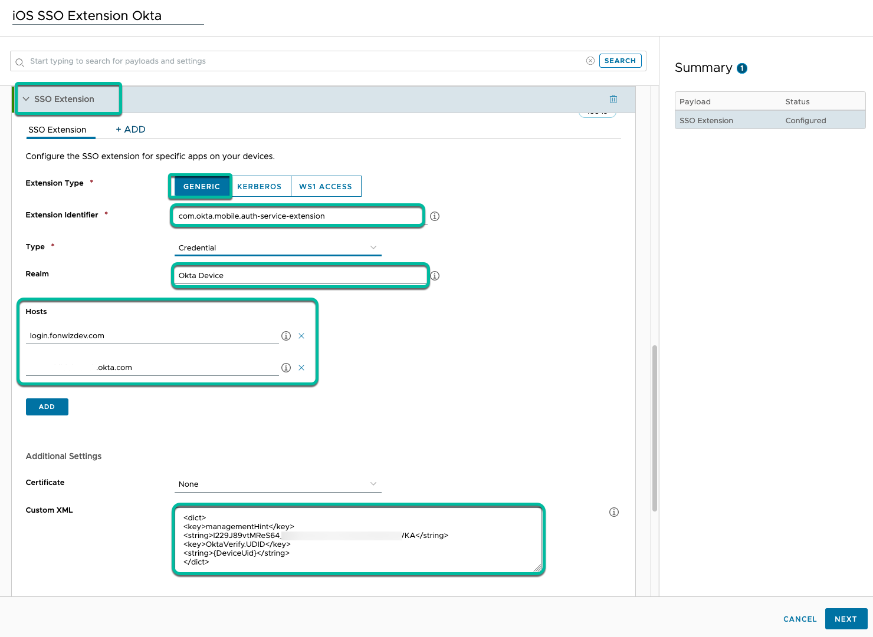Click + ADD tab to add payload
The image size is (873, 637).
coord(130,130)
